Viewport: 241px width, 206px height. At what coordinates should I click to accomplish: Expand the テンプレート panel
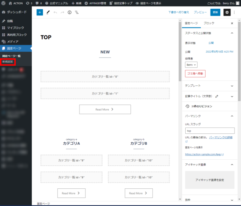[231, 86]
